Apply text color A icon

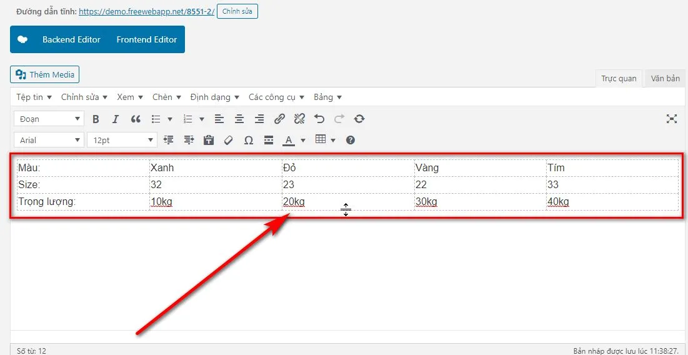pyautogui.click(x=288, y=140)
